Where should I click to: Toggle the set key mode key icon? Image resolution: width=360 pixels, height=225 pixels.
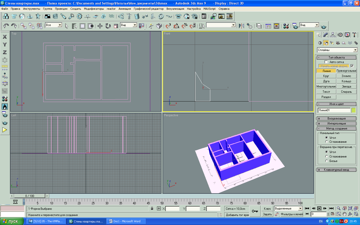tap(255, 211)
